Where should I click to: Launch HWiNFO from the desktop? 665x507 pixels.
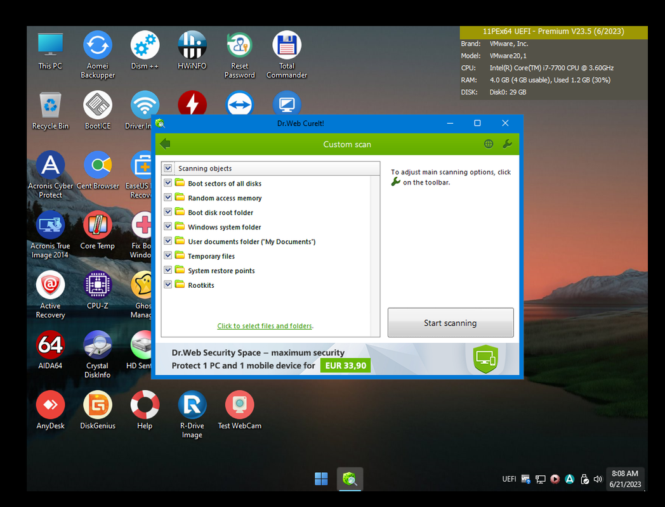(192, 51)
